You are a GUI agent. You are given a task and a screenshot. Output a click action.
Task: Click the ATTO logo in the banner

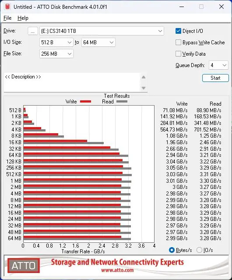24,266
